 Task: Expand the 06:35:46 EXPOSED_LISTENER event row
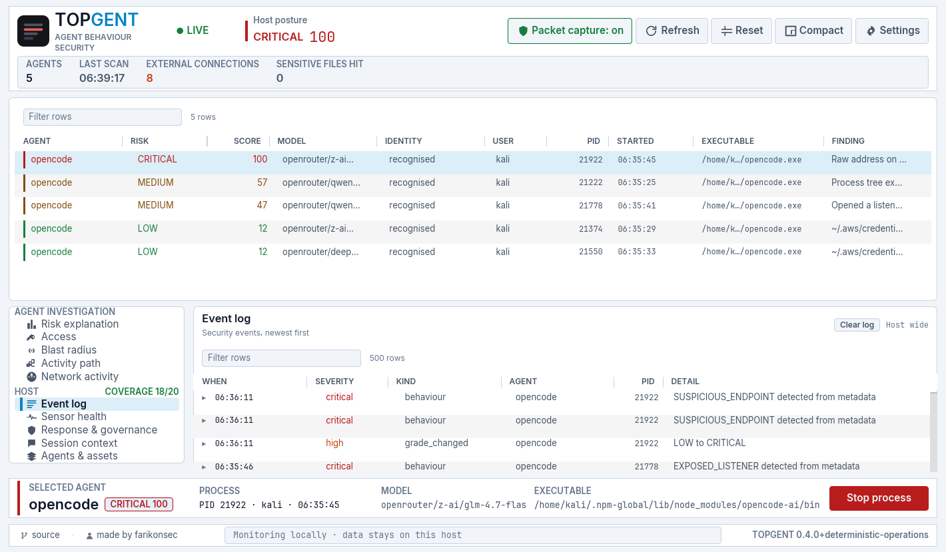click(205, 467)
